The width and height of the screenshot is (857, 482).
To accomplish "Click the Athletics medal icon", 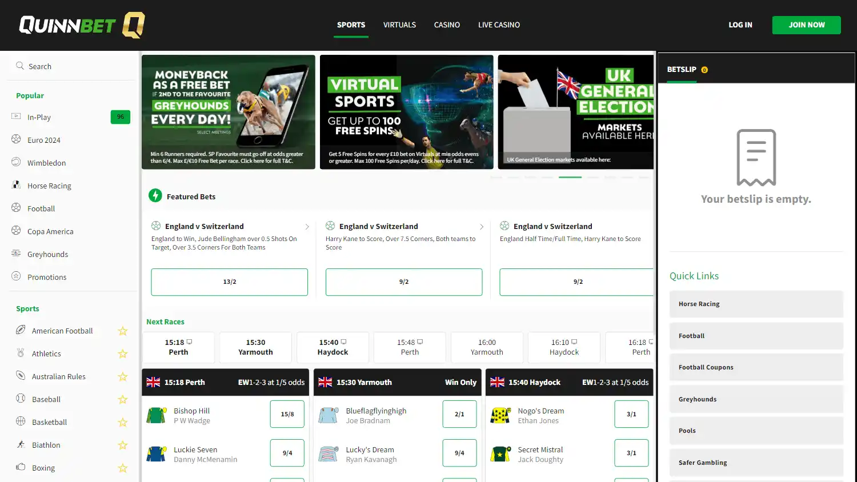I will click(21, 353).
